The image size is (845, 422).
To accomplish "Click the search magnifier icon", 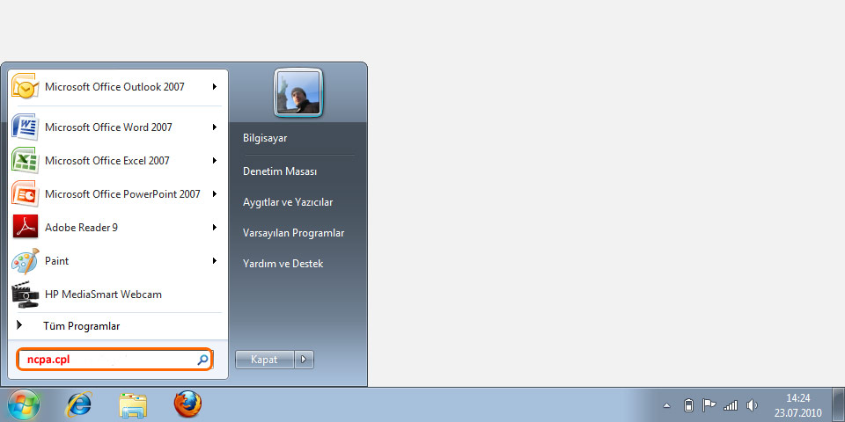I will coord(202,360).
